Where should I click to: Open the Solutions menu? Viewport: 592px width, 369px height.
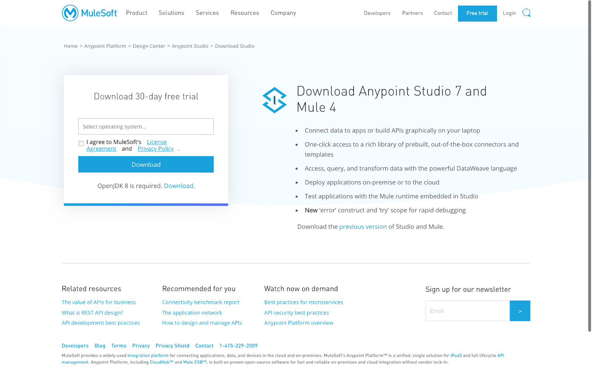click(x=171, y=13)
